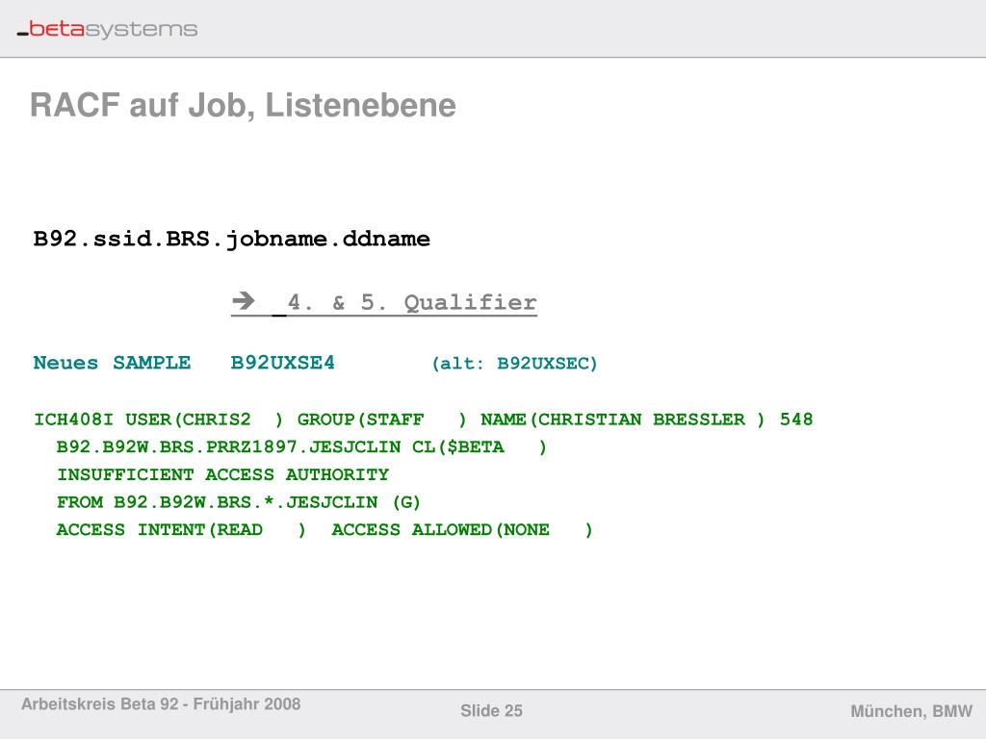Select the slide title 'RACF auf Job, Listenebene'
986x739 pixels.
point(243,105)
